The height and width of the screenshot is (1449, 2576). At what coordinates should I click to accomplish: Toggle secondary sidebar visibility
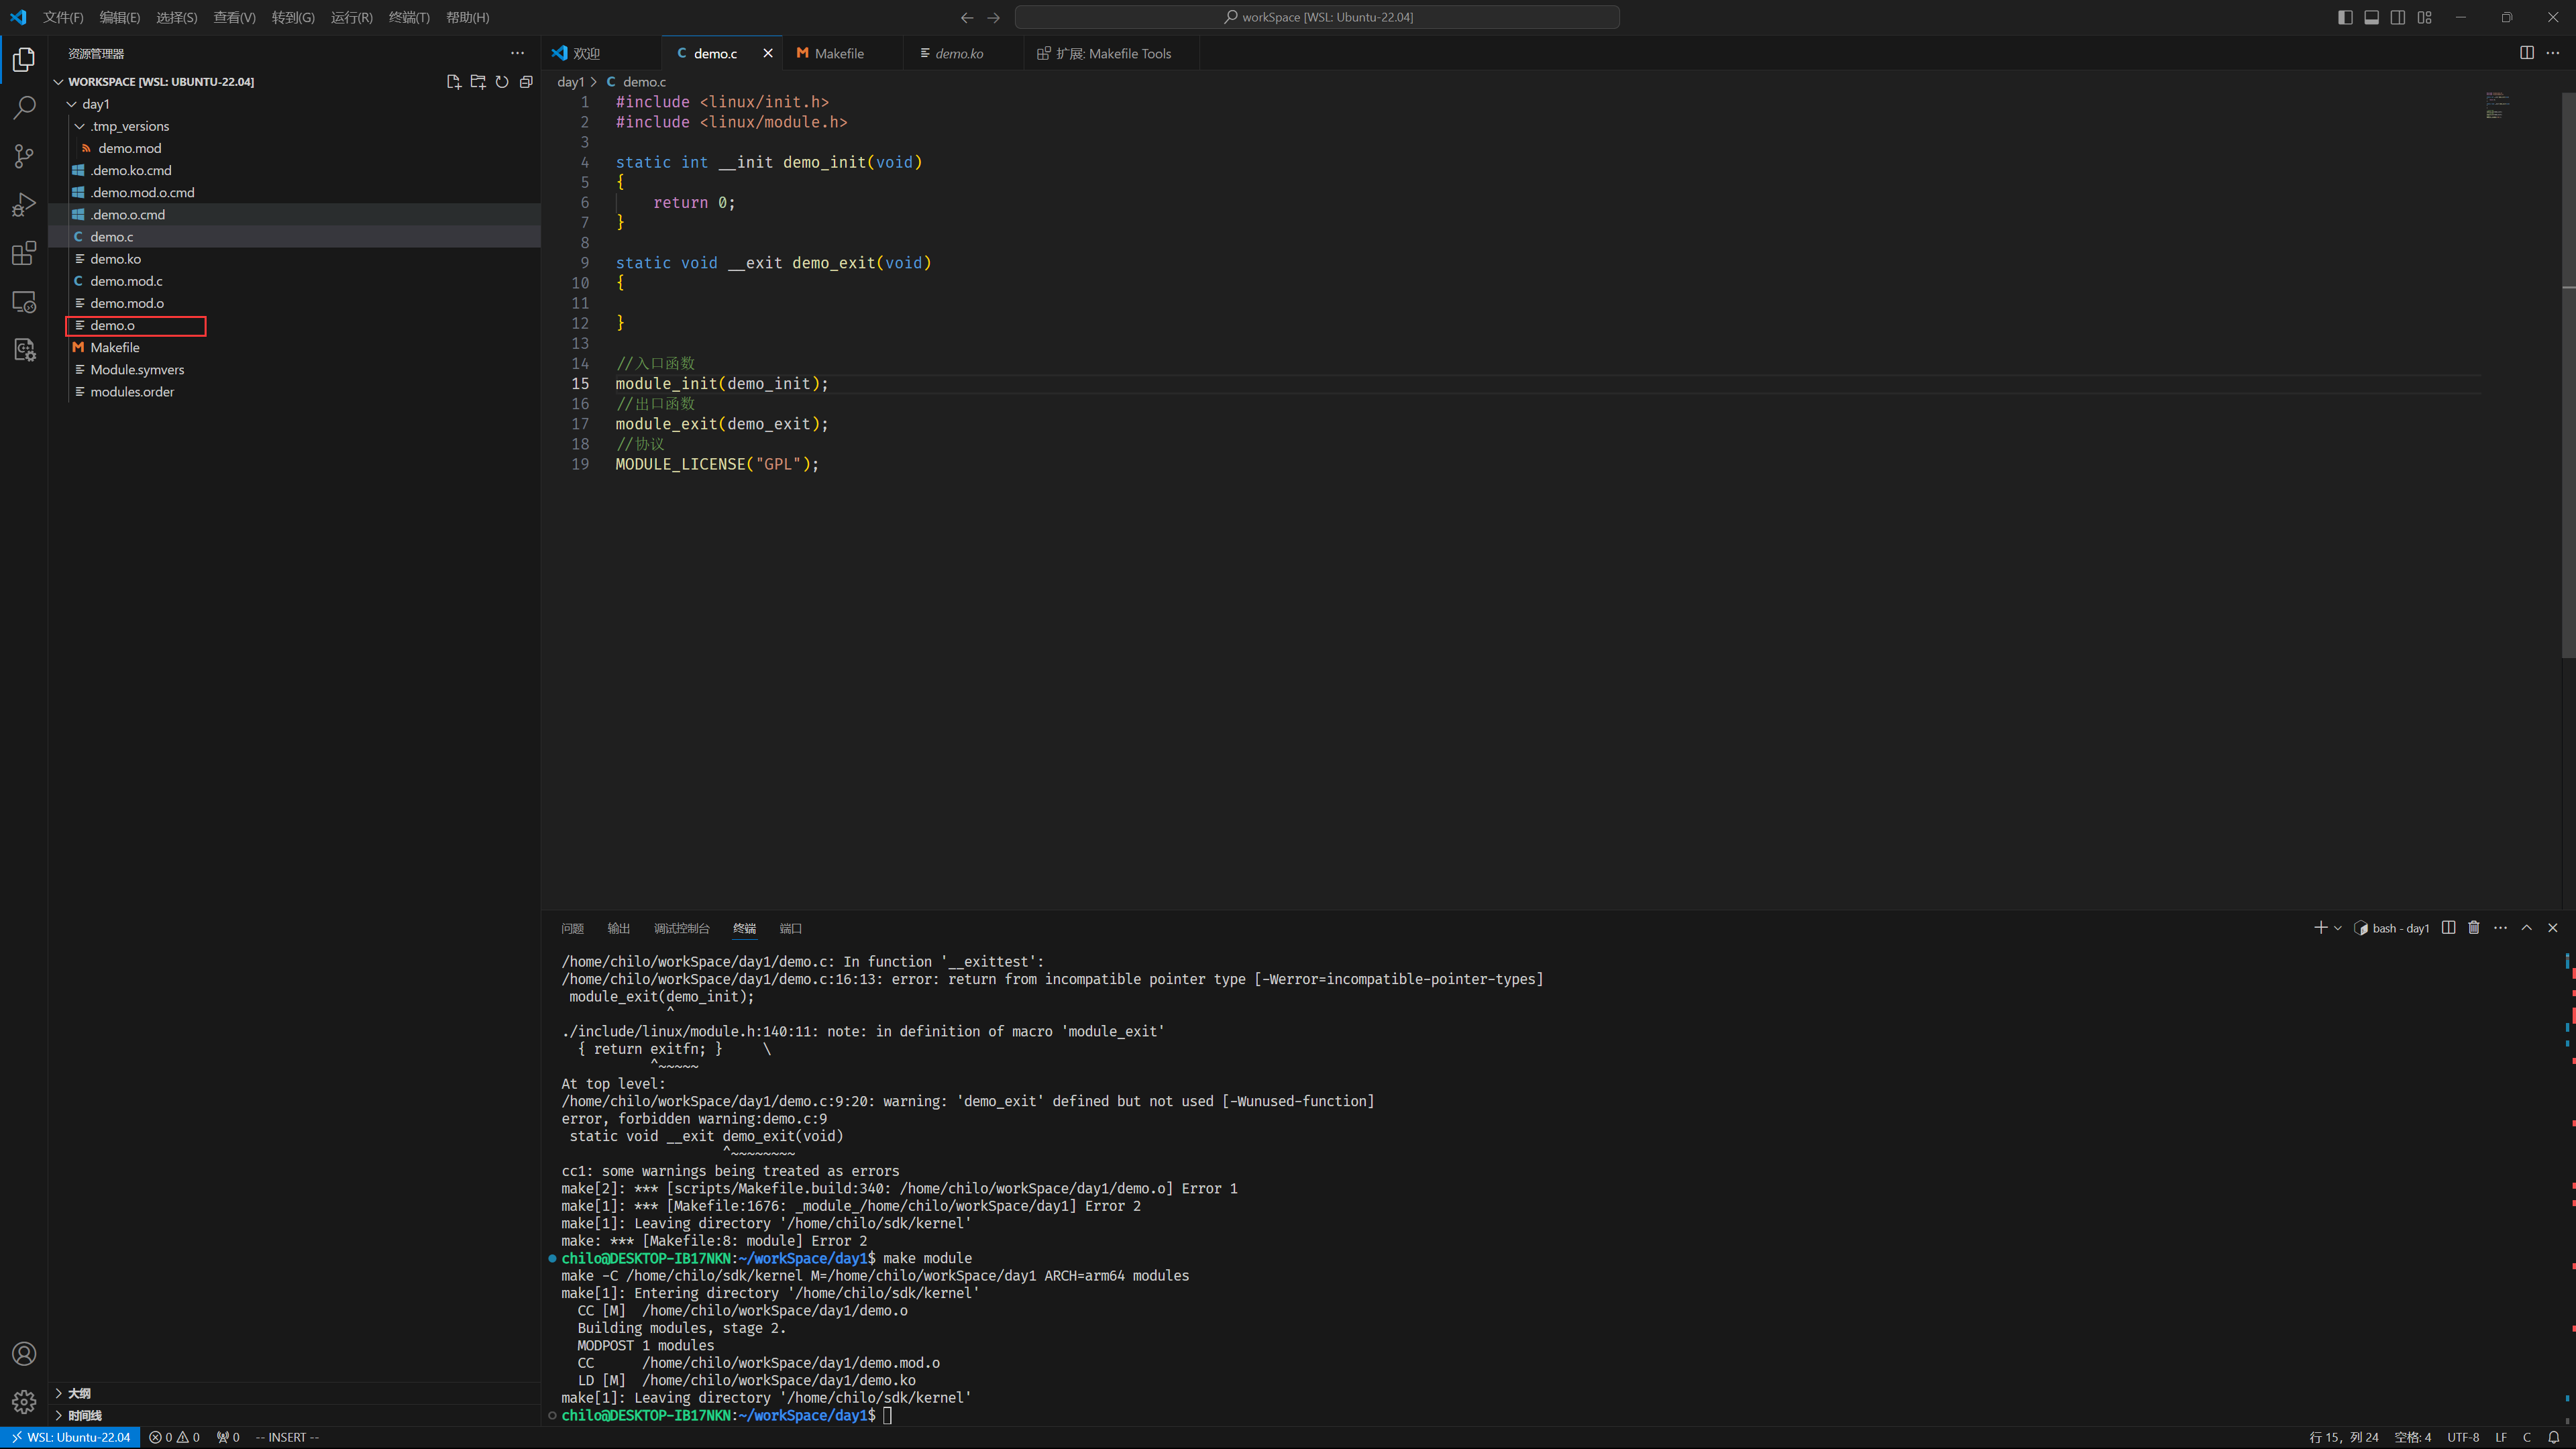tap(2398, 17)
